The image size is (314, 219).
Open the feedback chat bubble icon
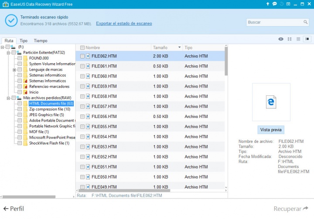click(x=275, y=4)
